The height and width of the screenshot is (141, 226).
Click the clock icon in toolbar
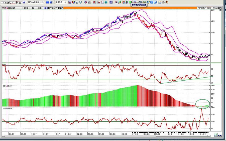[x=81, y=2]
